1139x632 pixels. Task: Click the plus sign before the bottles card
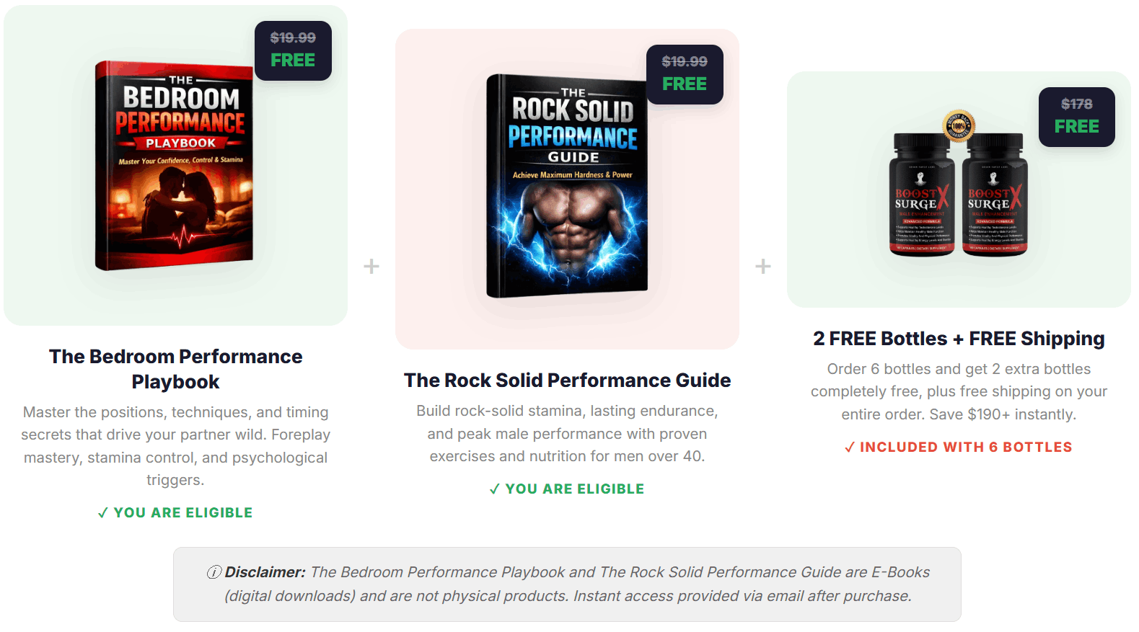pyautogui.click(x=763, y=267)
